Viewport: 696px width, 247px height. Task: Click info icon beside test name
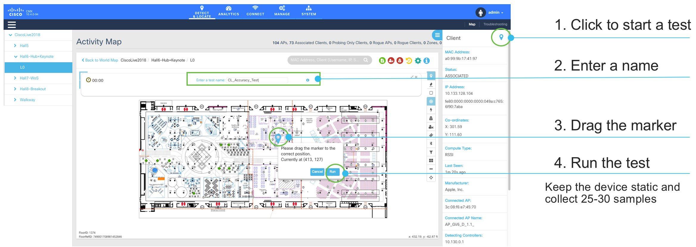click(307, 80)
